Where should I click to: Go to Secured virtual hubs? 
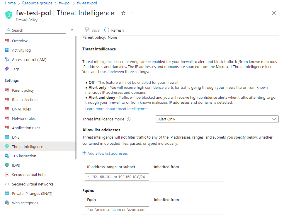[x=29, y=175]
